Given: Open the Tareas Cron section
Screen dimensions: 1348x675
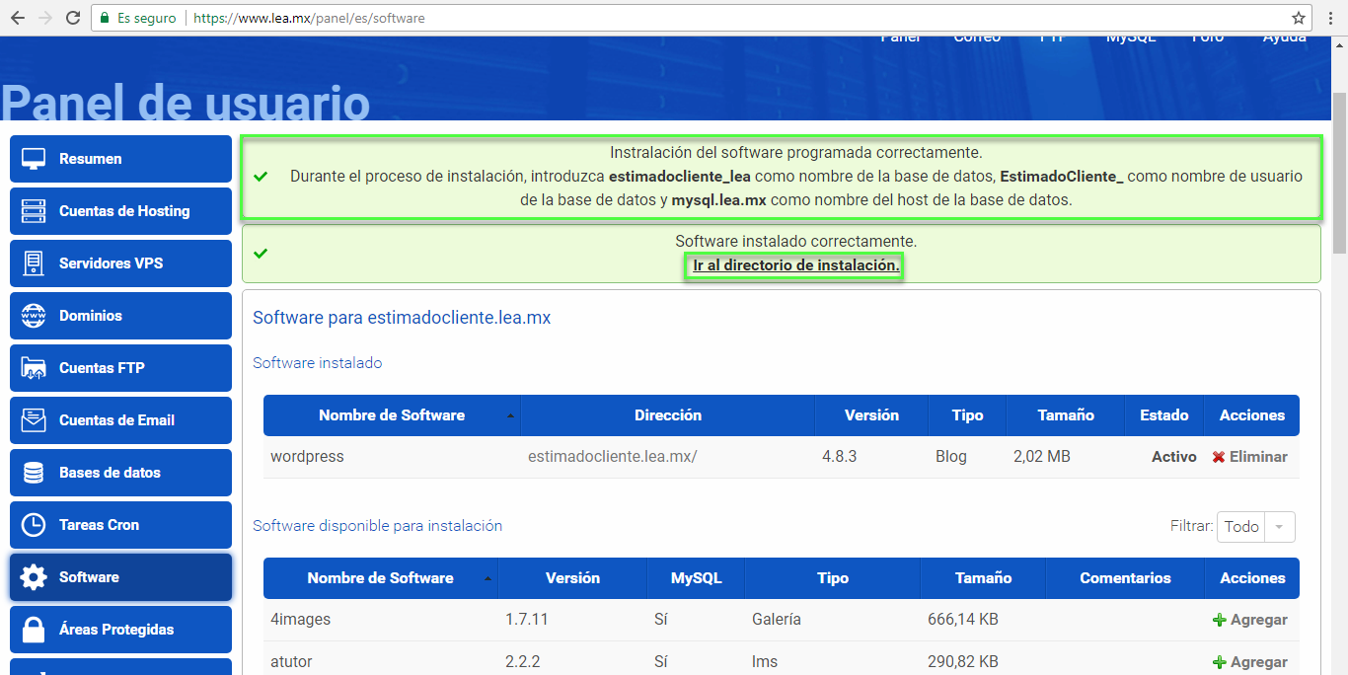Looking at the screenshot, I should coord(120,525).
